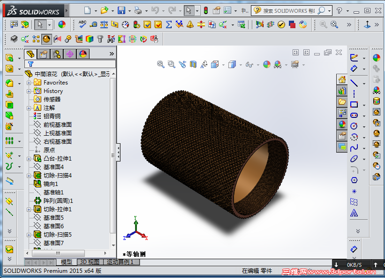Click the Section View icon
The image size is (385, 278).
(x=193, y=64)
